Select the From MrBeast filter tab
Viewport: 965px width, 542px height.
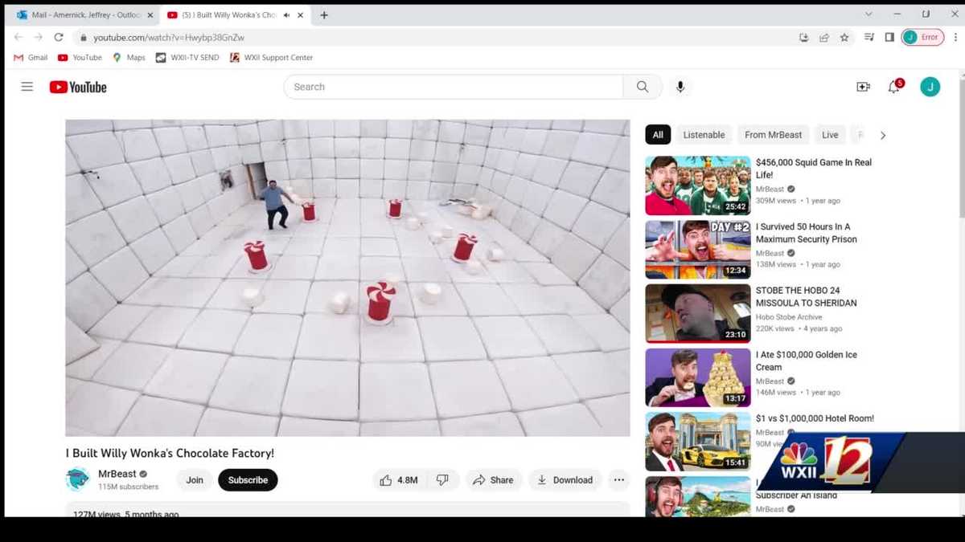pos(773,134)
